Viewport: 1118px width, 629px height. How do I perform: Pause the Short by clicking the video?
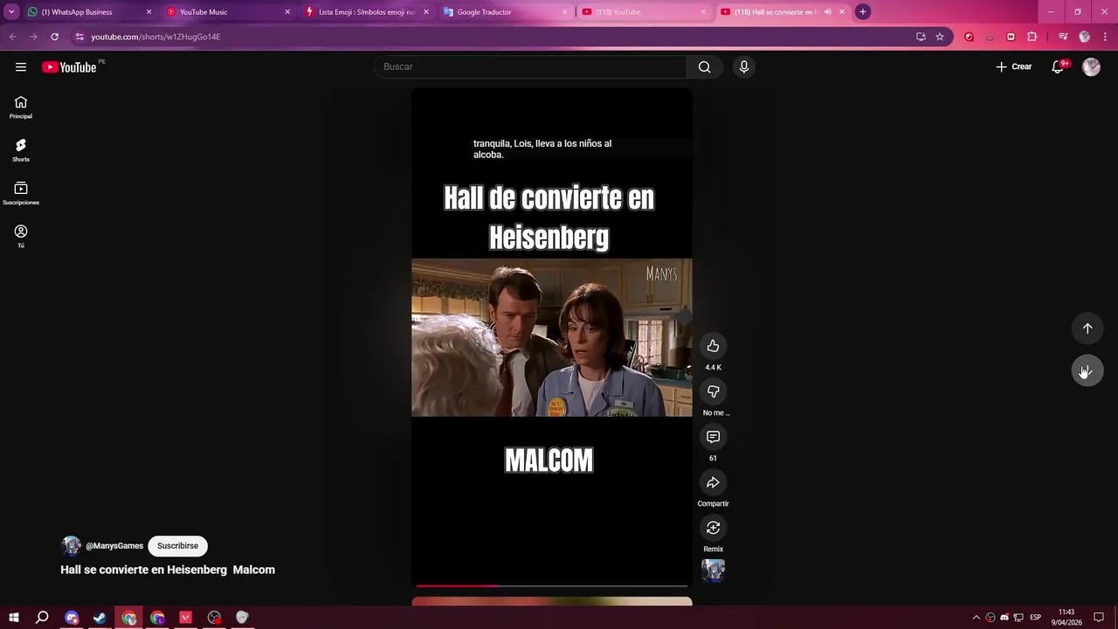click(551, 337)
